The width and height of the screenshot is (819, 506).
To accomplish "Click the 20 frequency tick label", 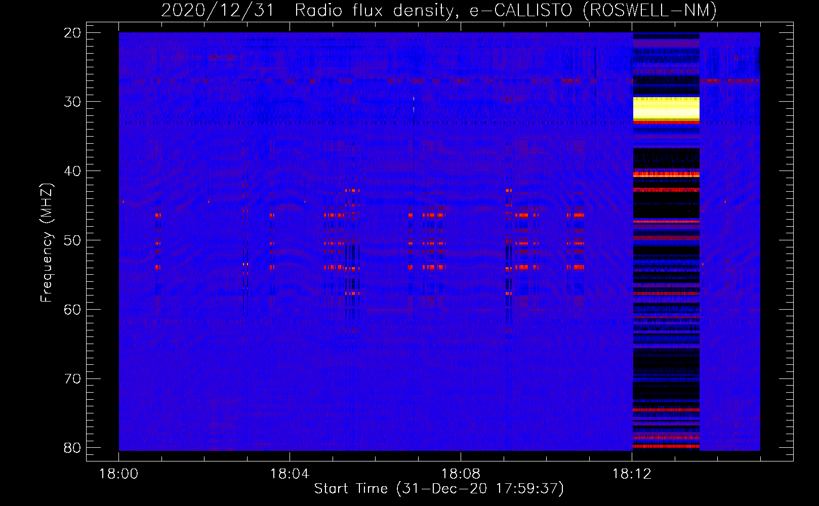I will (x=73, y=33).
